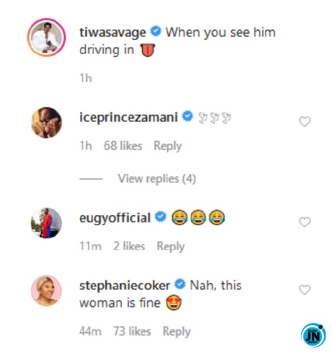Open eugyofficial's profile avatar

coord(47,221)
